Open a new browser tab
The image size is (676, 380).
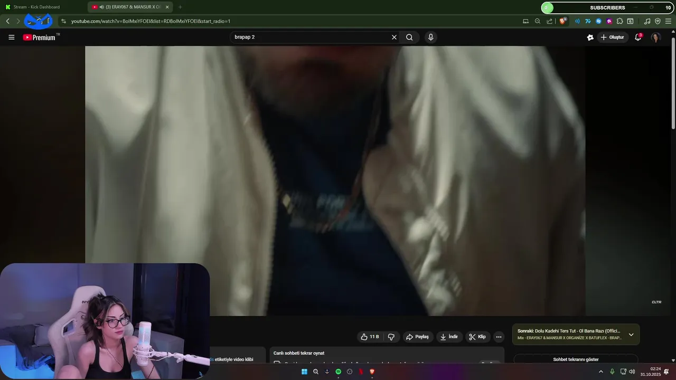[180, 7]
